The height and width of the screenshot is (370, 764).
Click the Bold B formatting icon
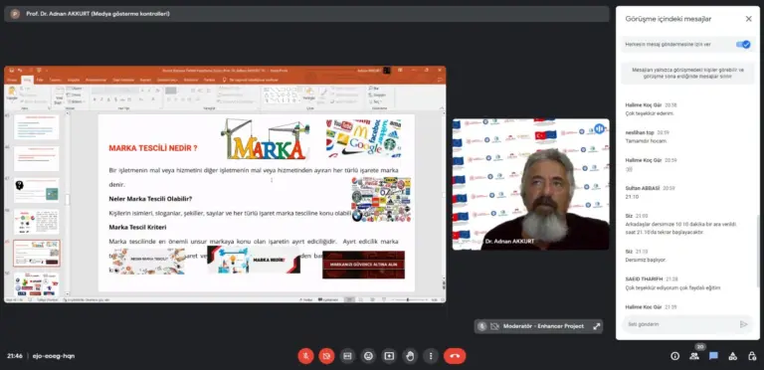tap(95, 99)
